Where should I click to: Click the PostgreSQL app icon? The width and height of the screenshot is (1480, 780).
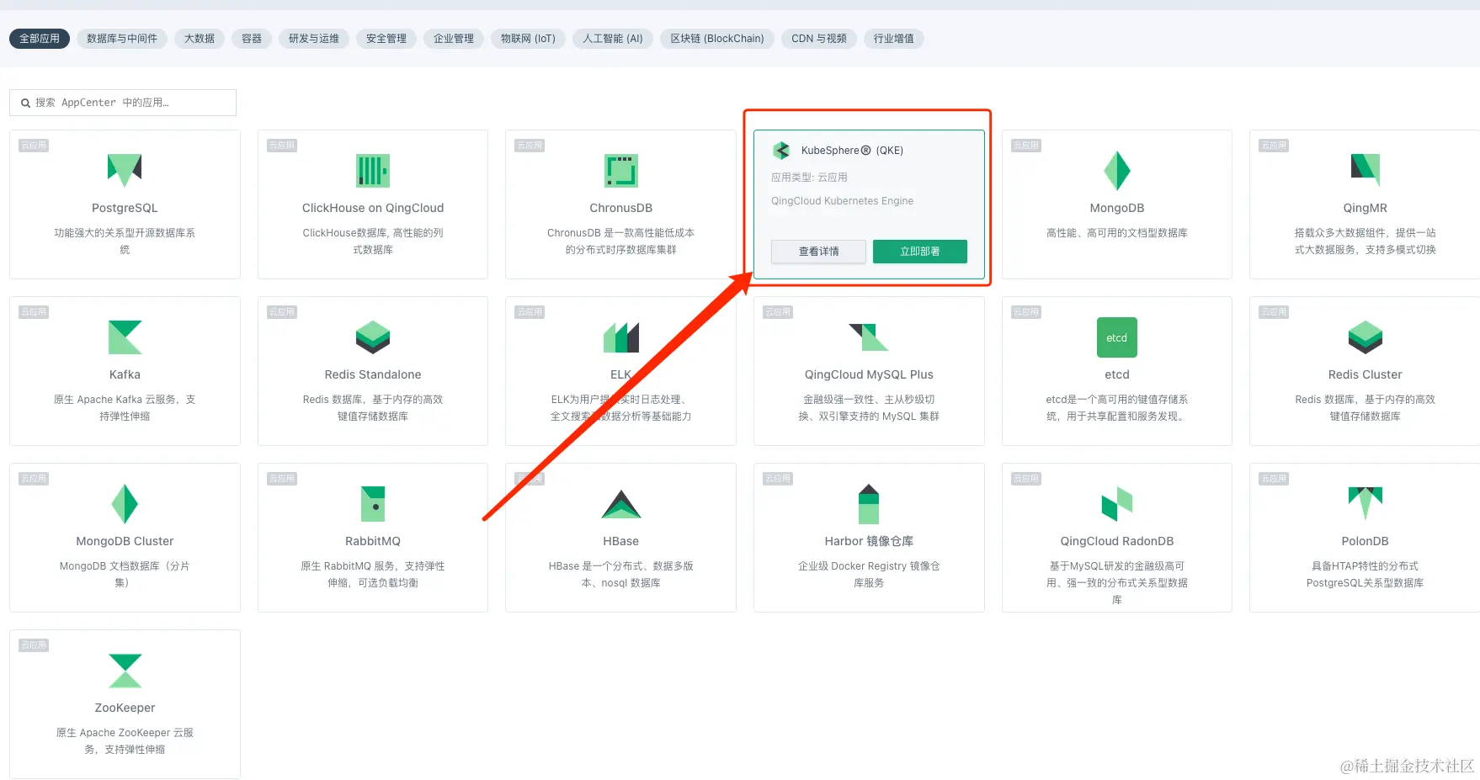click(x=125, y=170)
